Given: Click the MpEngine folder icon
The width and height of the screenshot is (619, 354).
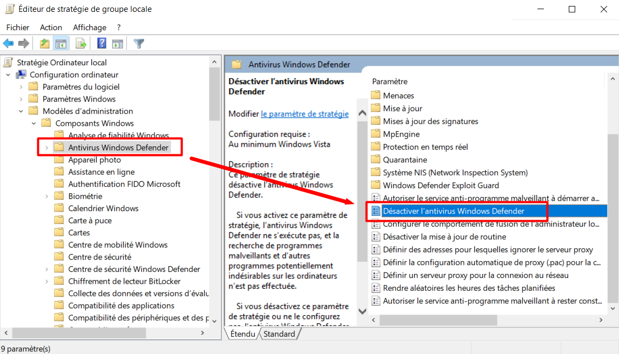Looking at the screenshot, I should coord(376,134).
